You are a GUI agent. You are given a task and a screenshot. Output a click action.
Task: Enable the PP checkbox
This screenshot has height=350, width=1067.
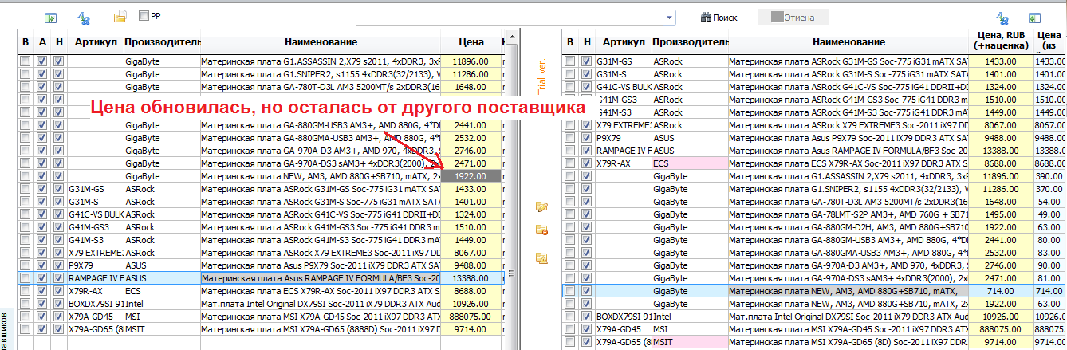coord(144,15)
